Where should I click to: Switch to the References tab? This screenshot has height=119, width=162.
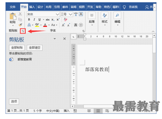[x=57, y=7]
